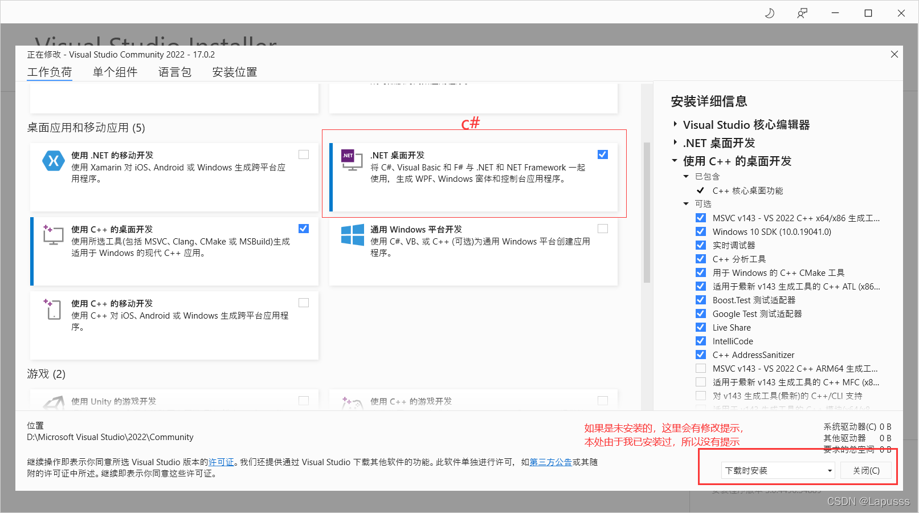Minimize the Visual Studio Installer window
The height and width of the screenshot is (513, 919).
point(835,13)
